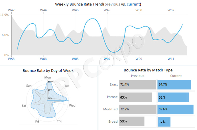
Task: Select the Mon axis label on radar chart
Action: (x=48, y=77)
